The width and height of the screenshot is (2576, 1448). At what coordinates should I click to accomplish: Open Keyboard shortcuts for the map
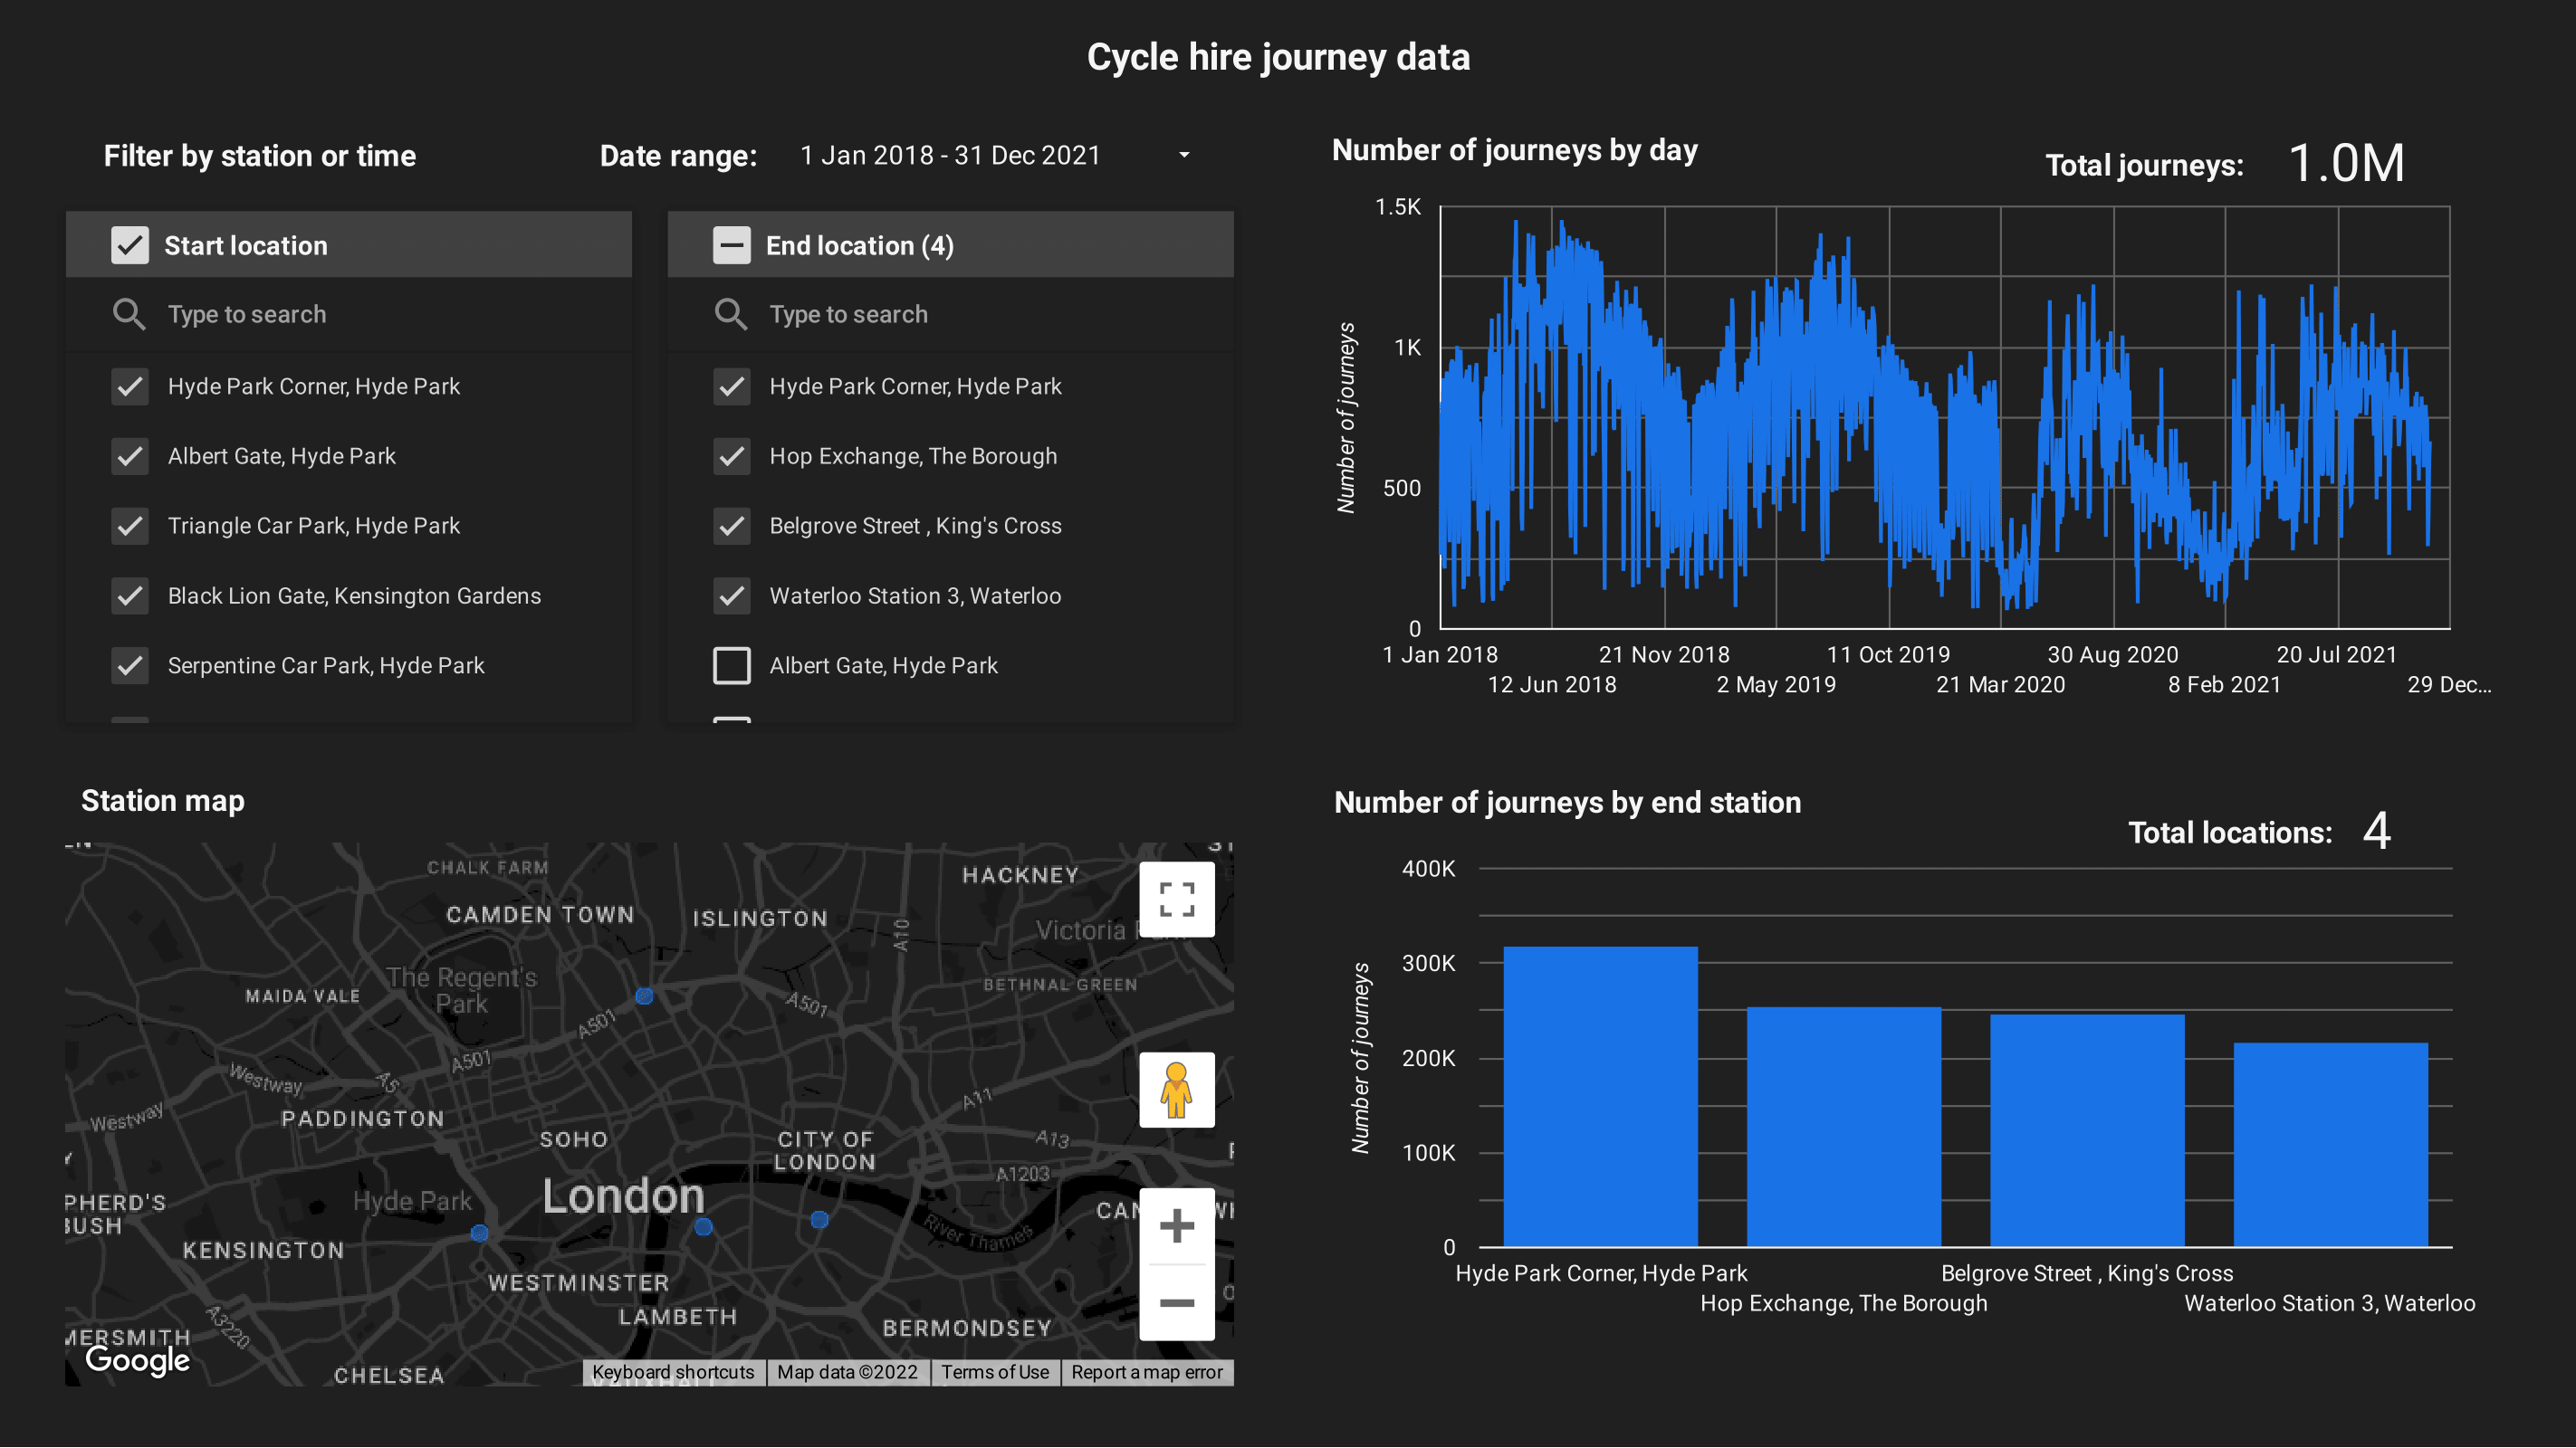[x=674, y=1372]
